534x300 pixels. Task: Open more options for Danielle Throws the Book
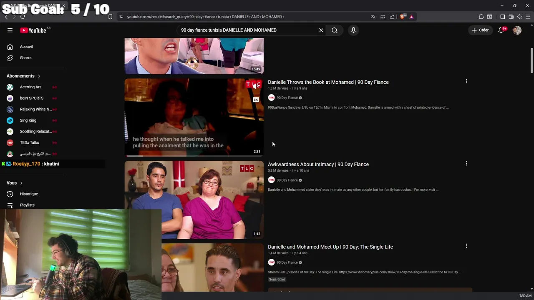[466, 81]
